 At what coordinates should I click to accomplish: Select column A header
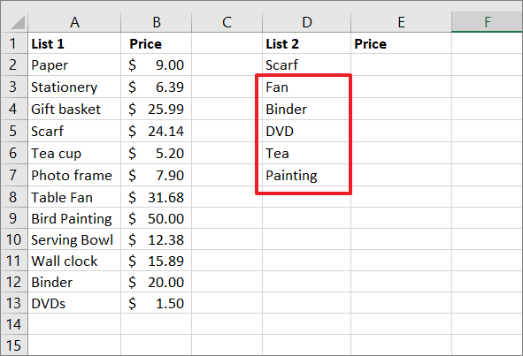point(74,22)
